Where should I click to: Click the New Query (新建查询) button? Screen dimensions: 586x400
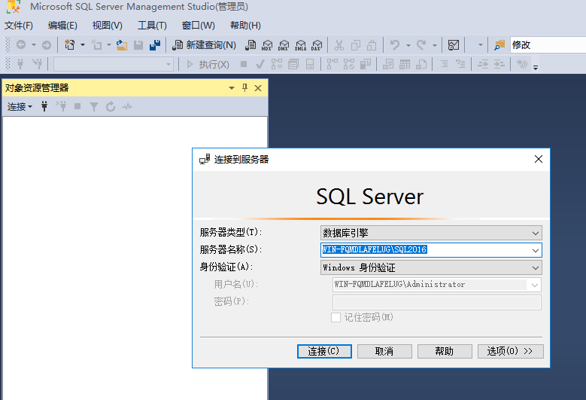click(x=204, y=45)
